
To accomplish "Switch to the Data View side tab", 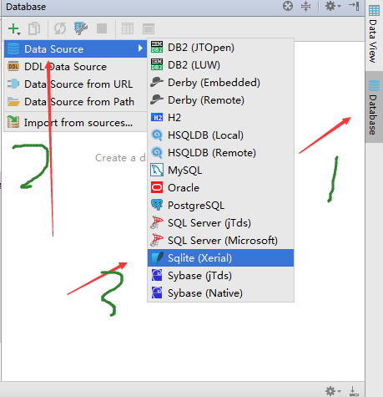I will click(x=374, y=34).
